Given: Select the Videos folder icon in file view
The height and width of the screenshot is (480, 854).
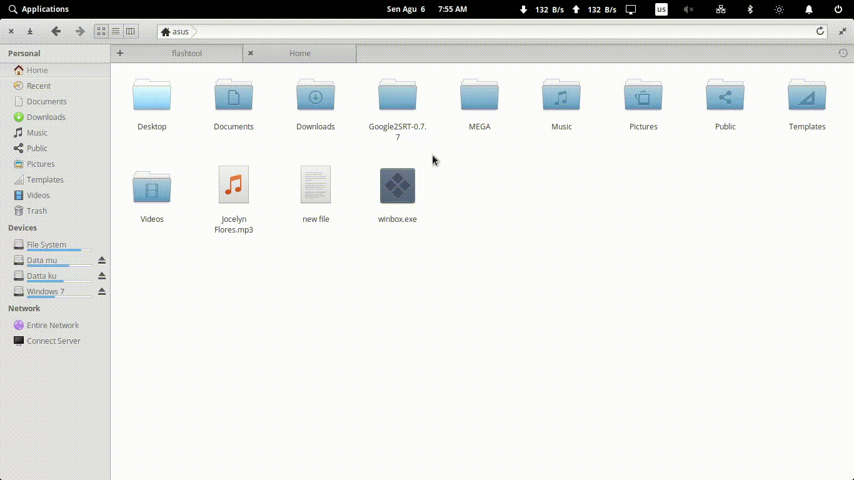Looking at the screenshot, I should click(x=152, y=187).
